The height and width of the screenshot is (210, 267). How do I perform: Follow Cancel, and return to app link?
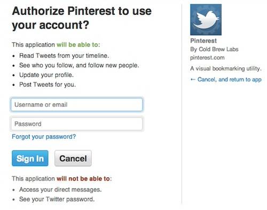[229, 80]
